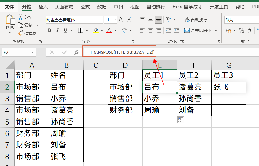This screenshot has height=166, width=259.
Task: Align text to the left
Action: (x=142, y=30)
